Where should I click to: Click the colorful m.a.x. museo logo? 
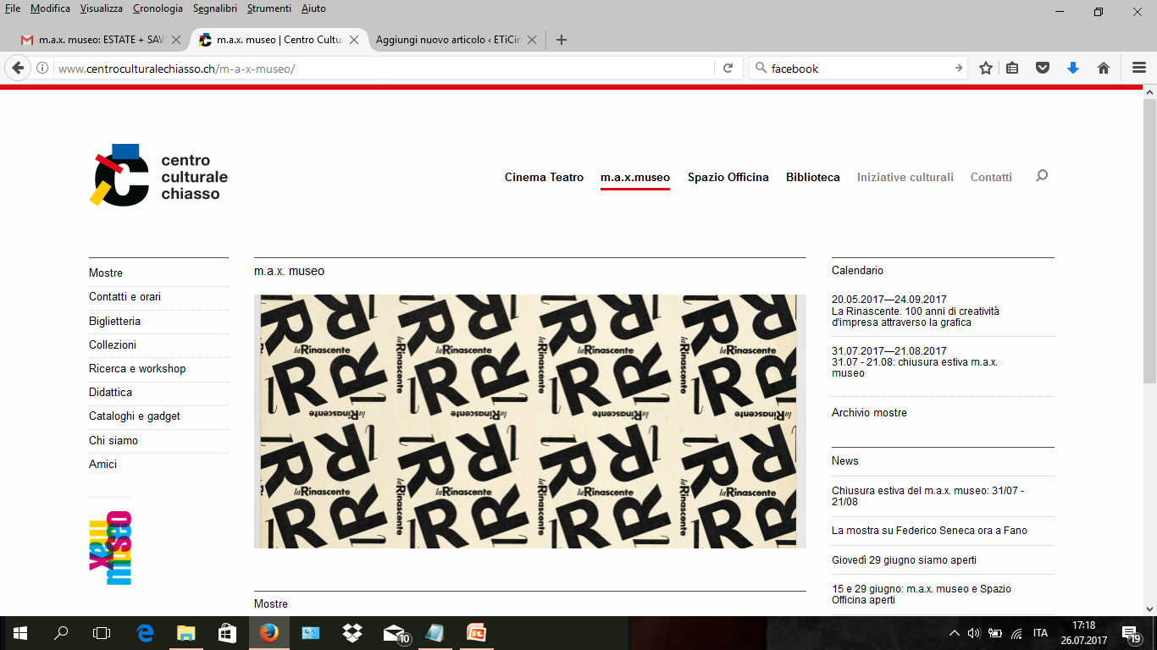pos(110,548)
